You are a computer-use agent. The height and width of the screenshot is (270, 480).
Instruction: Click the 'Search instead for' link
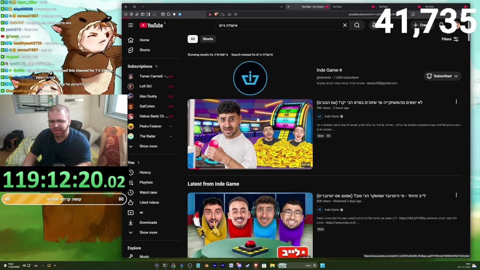pos(252,55)
